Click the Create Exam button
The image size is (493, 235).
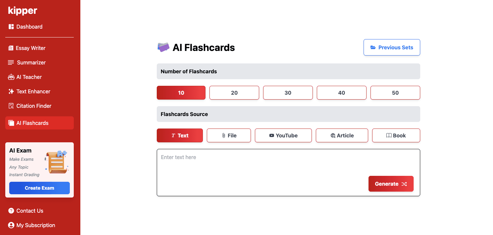pos(40,188)
